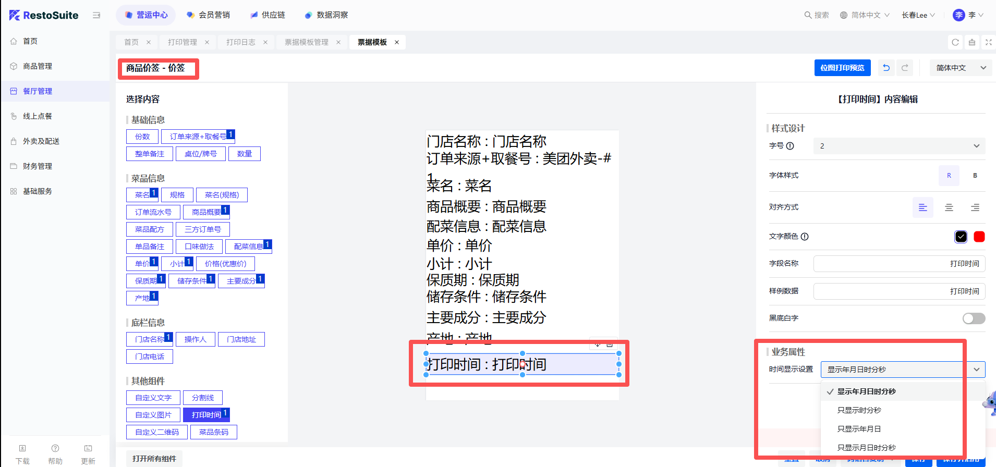This screenshot has height=467, width=996.
Task: Toggle the 黑底白字 switch
Action: (974, 318)
